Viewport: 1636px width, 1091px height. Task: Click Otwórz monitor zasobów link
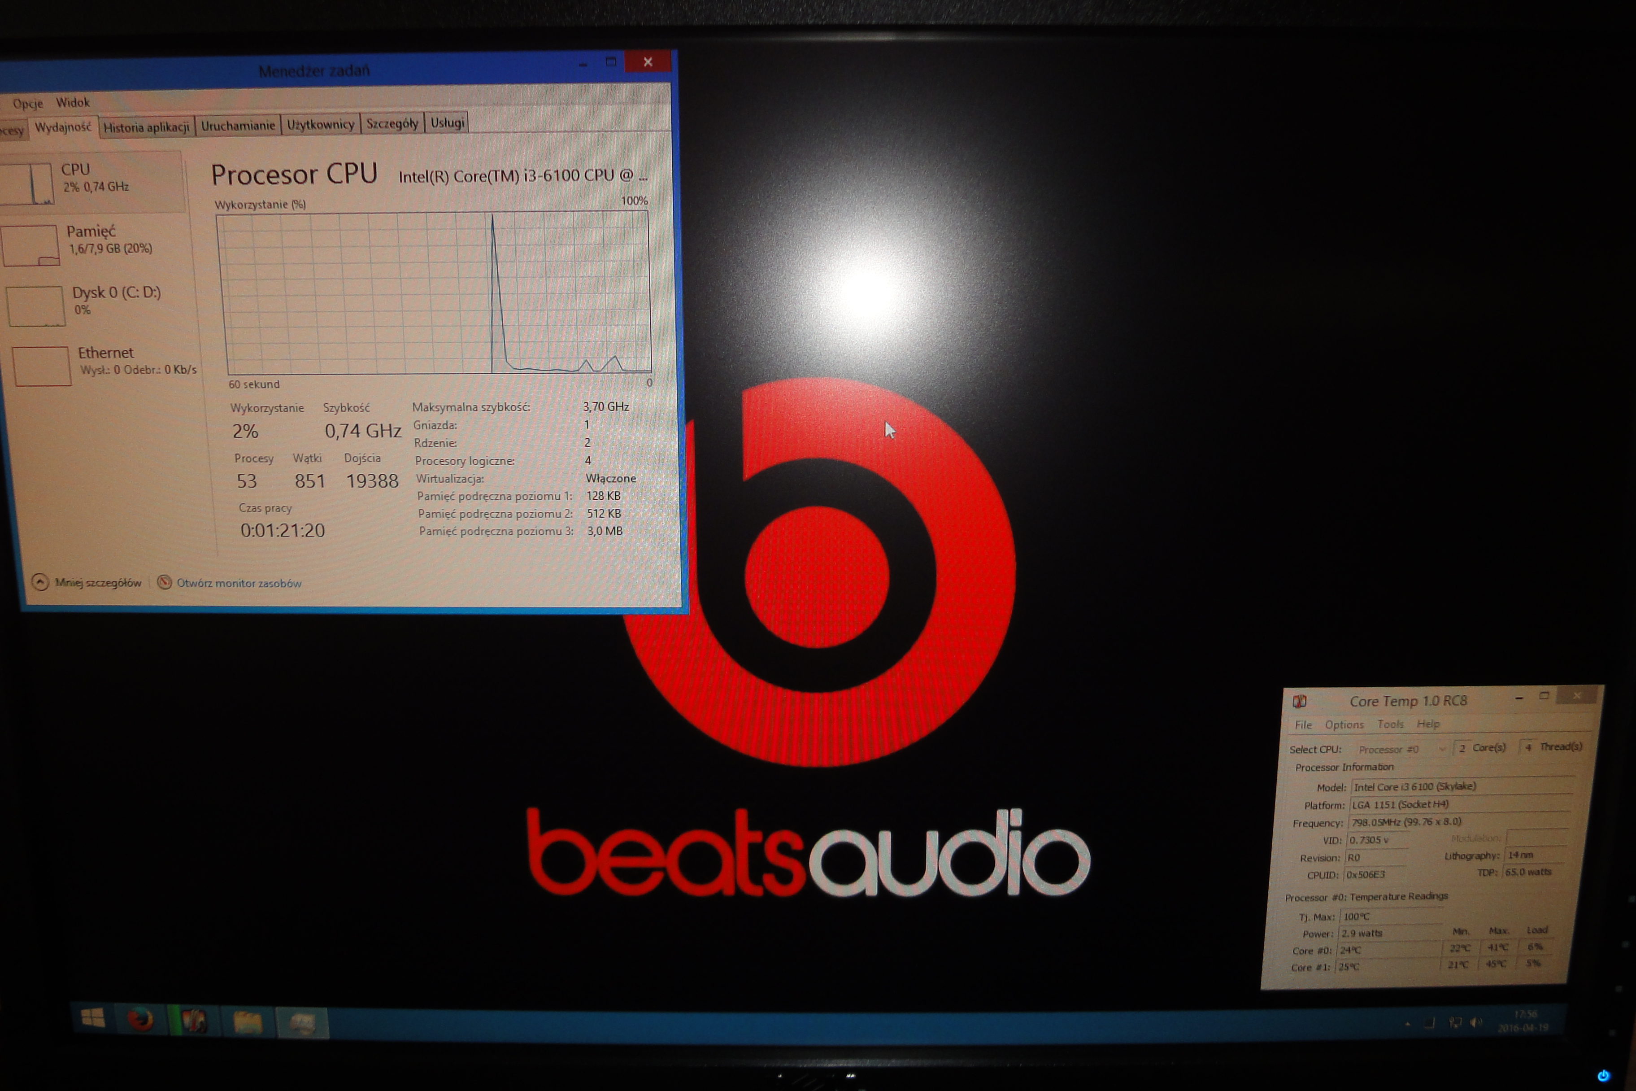coord(239,583)
